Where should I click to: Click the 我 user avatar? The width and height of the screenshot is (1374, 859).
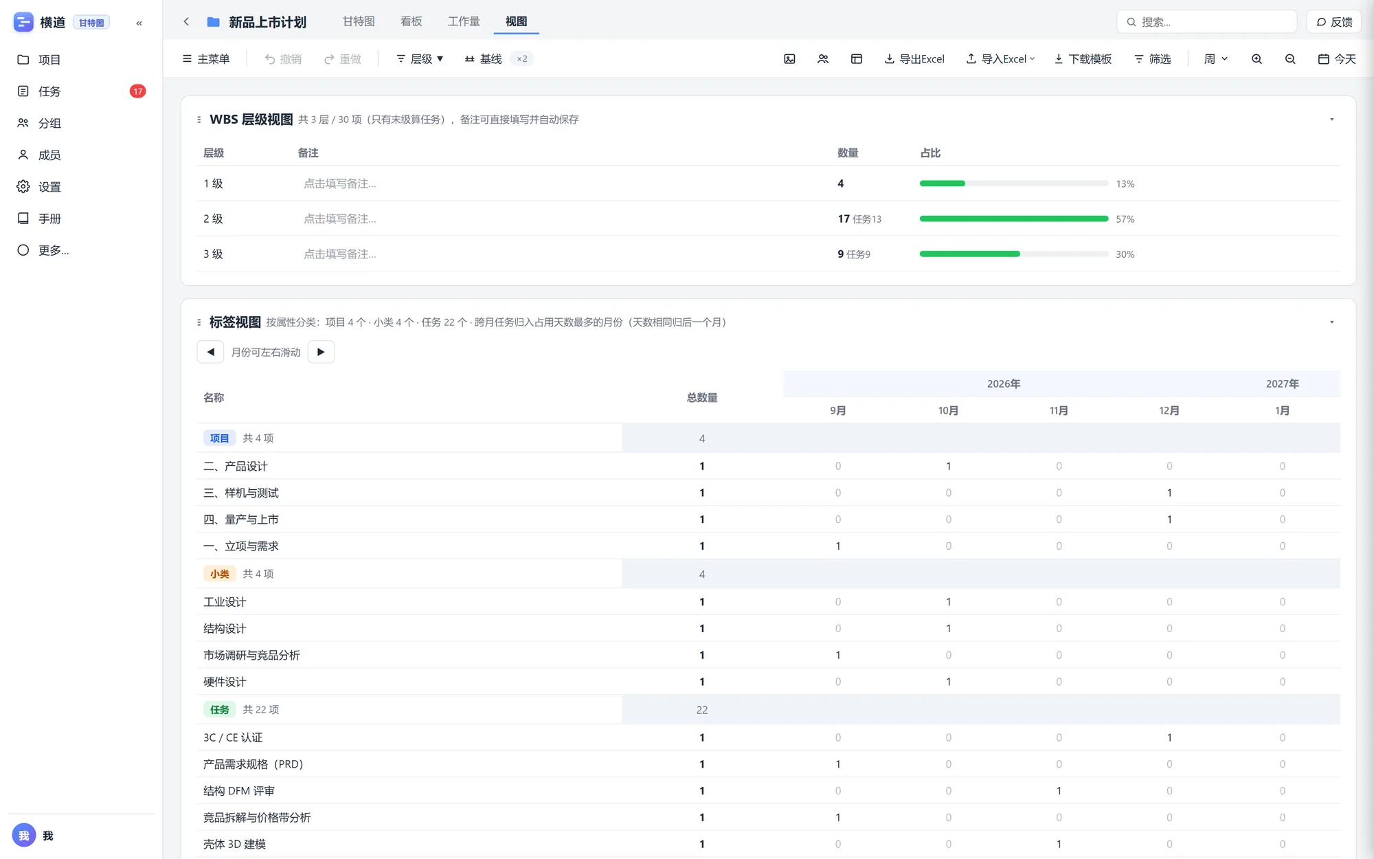pos(24,836)
